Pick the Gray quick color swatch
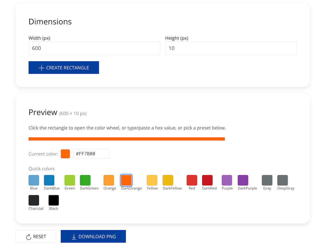The height and width of the screenshot is (248, 326). [x=267, y=180]
